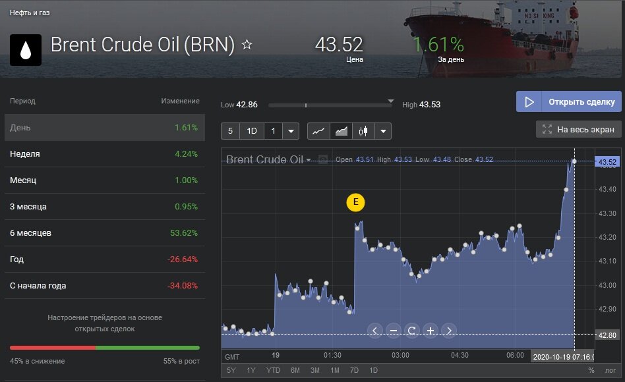625x382 pixels.
Task: Open the interval dropdown arrow
Action: pos(291,131)
